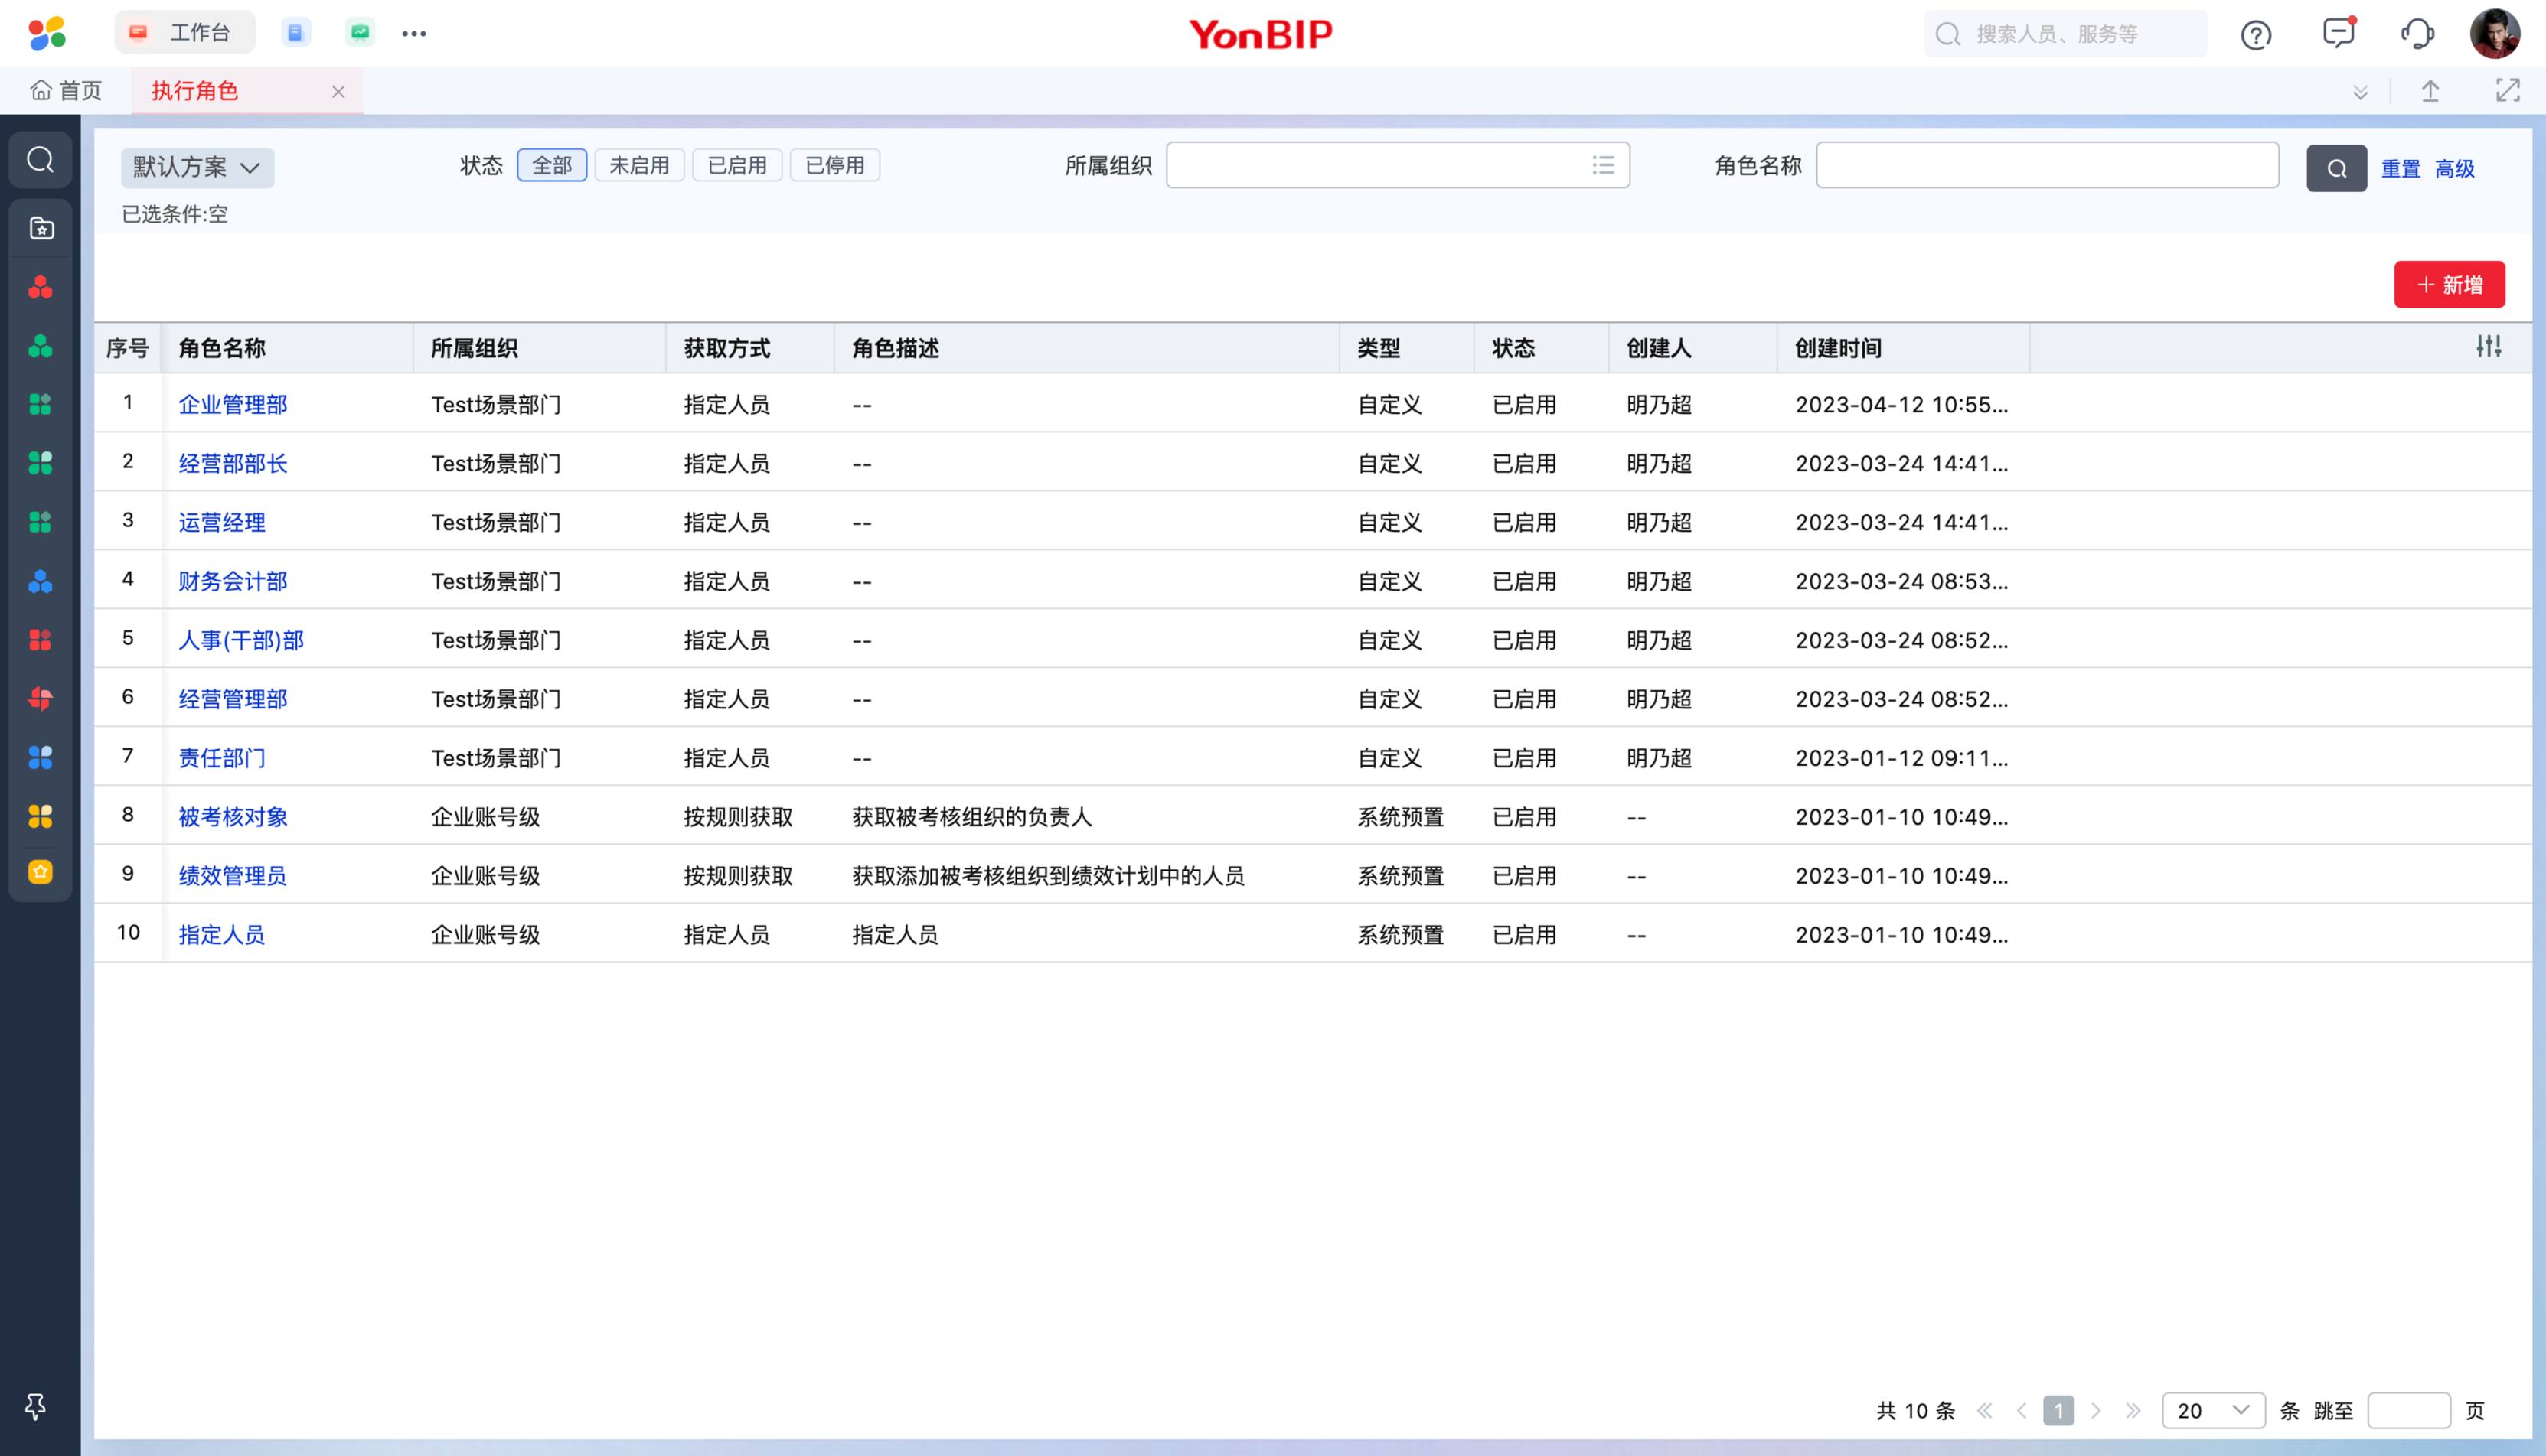This screenshot has height=1456, width=2546.
Task: Click the yellow star badge sidebar icon
Action: coord(40,872)
